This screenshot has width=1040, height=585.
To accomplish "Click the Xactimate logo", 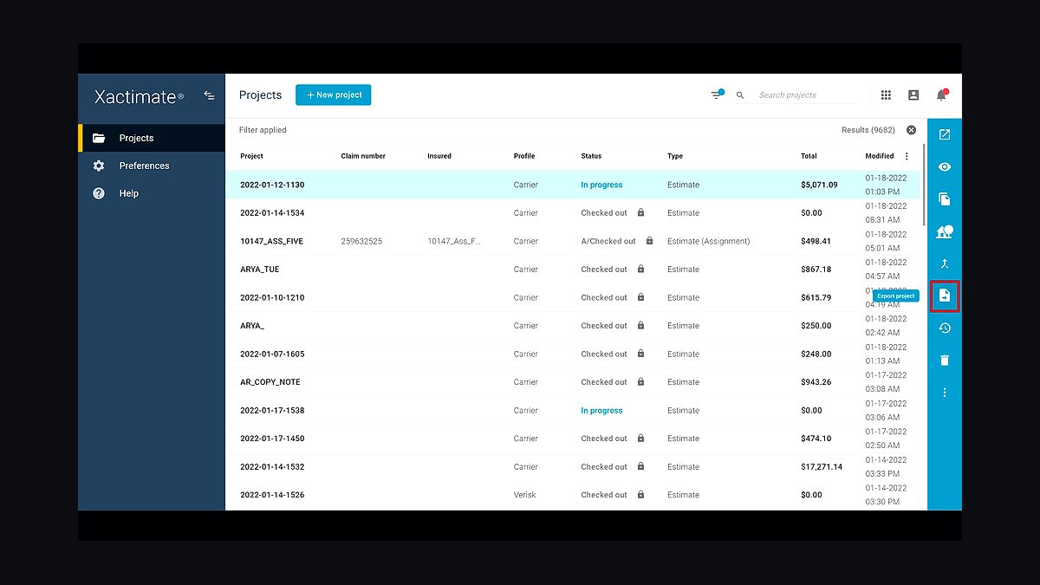I will tap(139, 97).
